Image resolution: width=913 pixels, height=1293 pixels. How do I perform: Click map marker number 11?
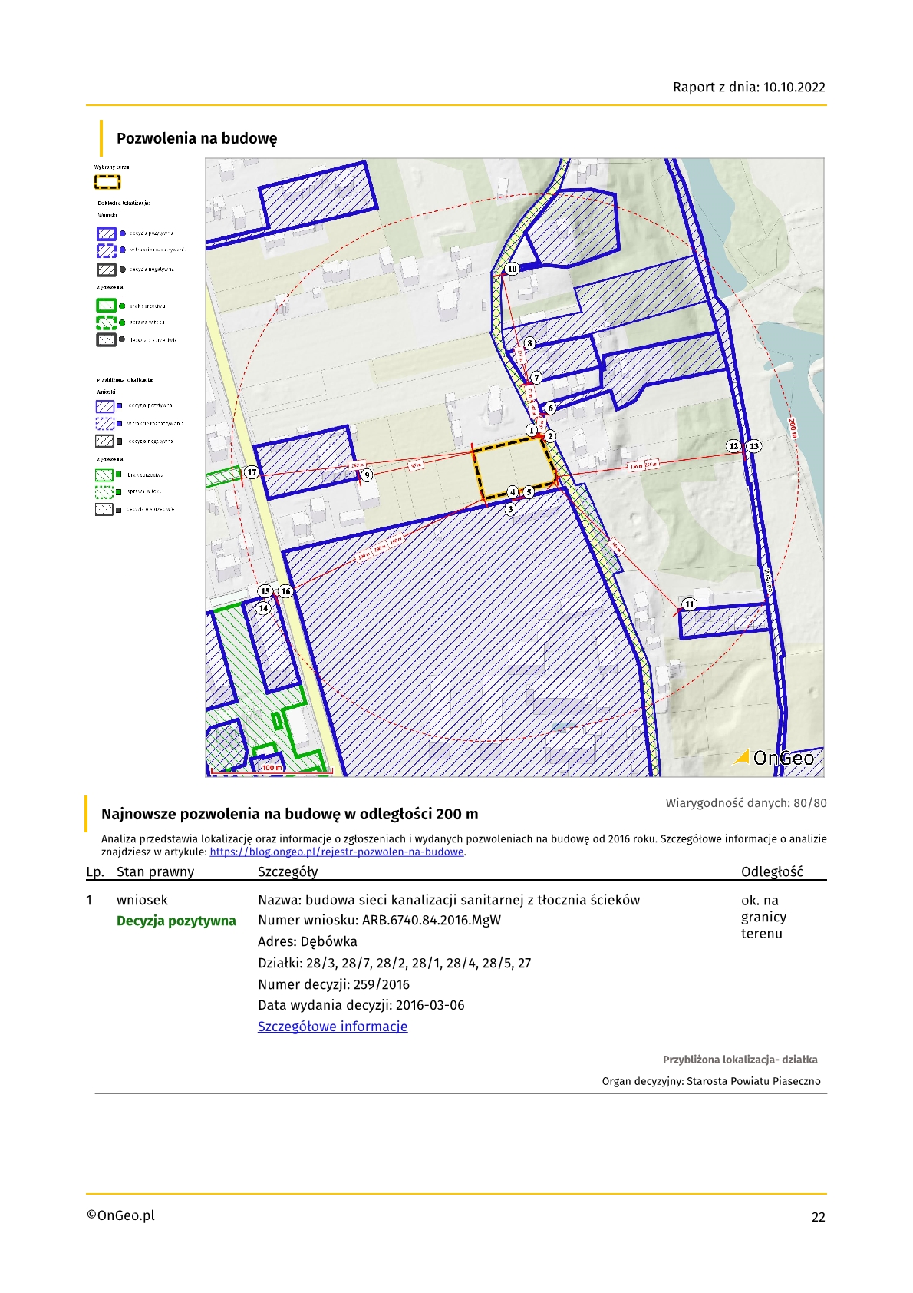[689, 604]
